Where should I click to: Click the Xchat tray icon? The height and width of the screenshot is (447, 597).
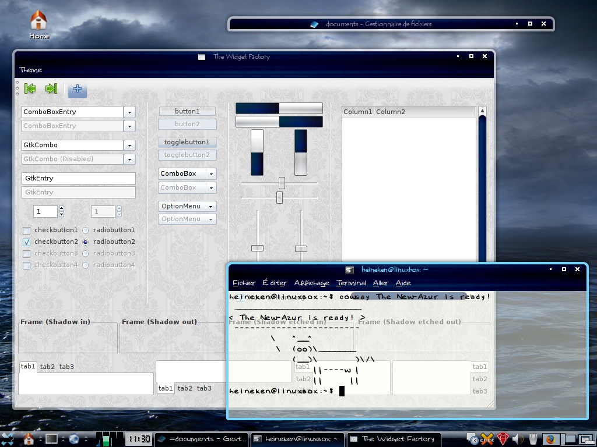point(487,439)
